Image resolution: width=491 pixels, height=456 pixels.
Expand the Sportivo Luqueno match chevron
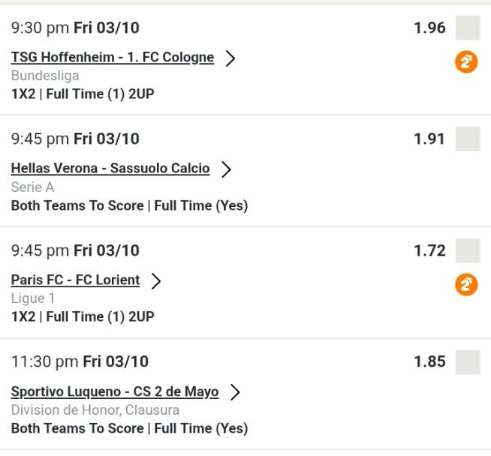pos(235,391)
